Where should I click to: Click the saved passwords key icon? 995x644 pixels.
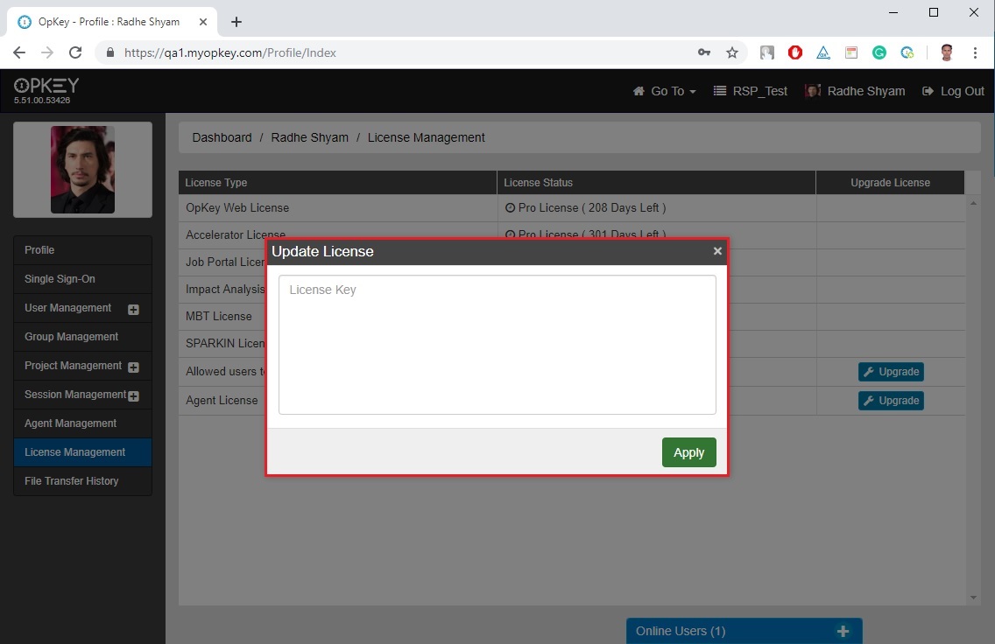[703, 52]
